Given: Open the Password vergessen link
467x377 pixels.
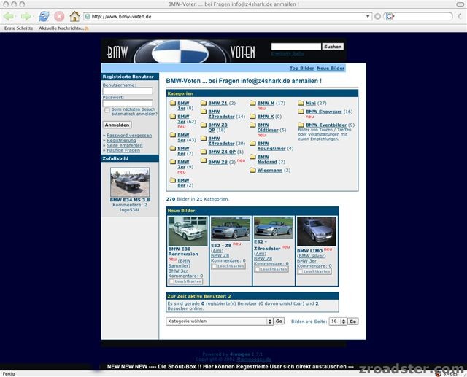Looking at the screenshot, I should [129, 136].
